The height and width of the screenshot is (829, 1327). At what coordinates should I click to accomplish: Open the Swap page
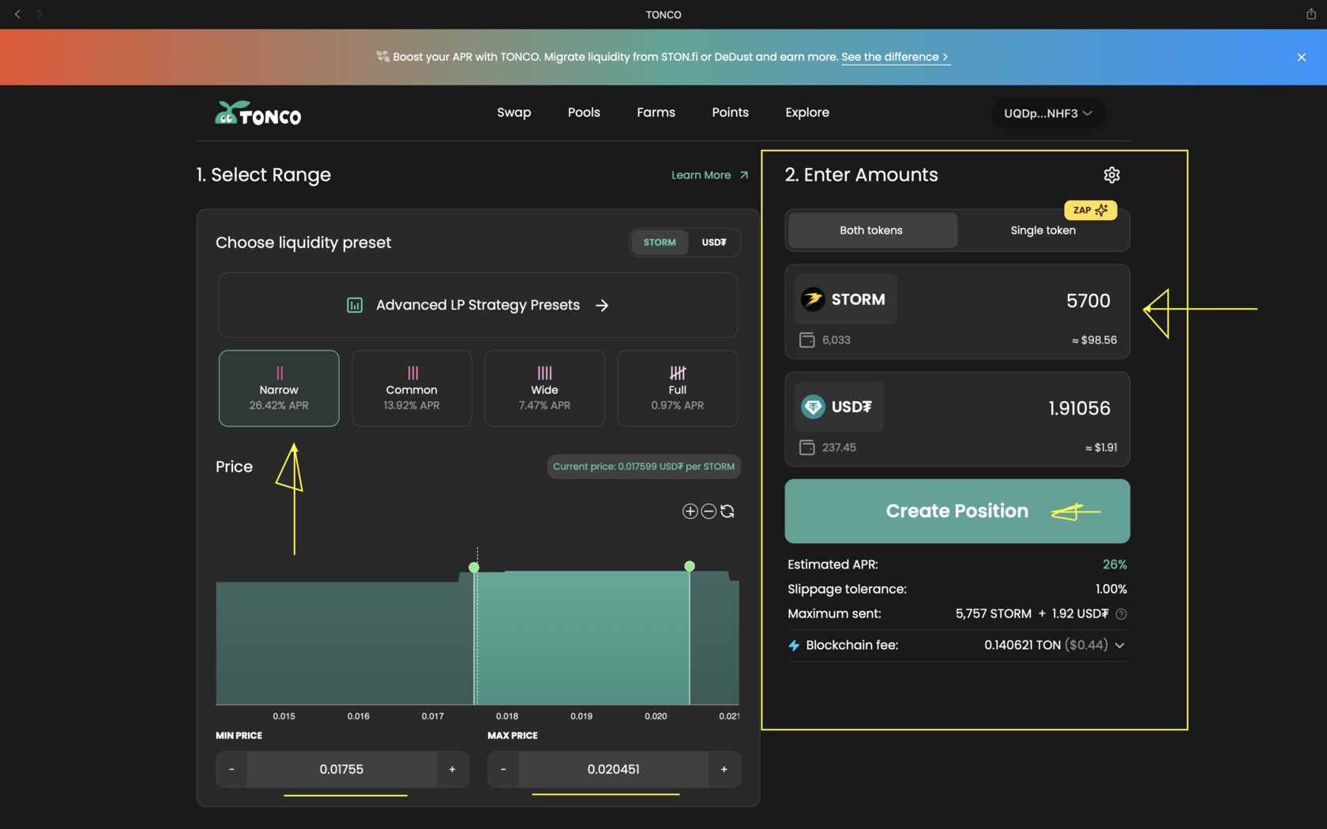click(513, 112)
